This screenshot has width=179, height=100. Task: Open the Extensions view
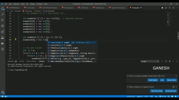[x=3, y=32]
